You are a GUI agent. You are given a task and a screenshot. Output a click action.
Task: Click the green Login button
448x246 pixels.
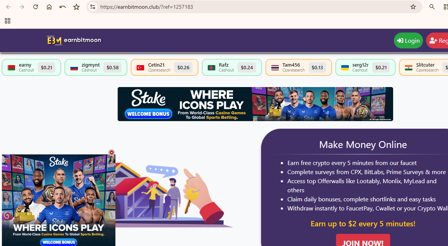pos(408,40)
